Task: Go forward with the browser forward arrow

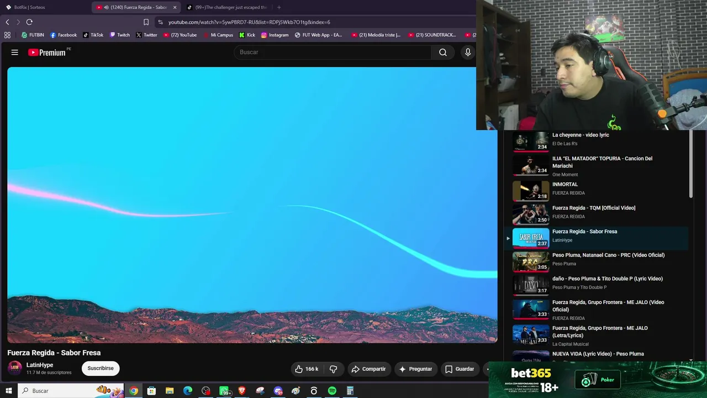Action: (18, 22)
